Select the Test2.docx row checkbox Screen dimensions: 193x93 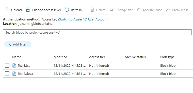click(x=7, y=74)
